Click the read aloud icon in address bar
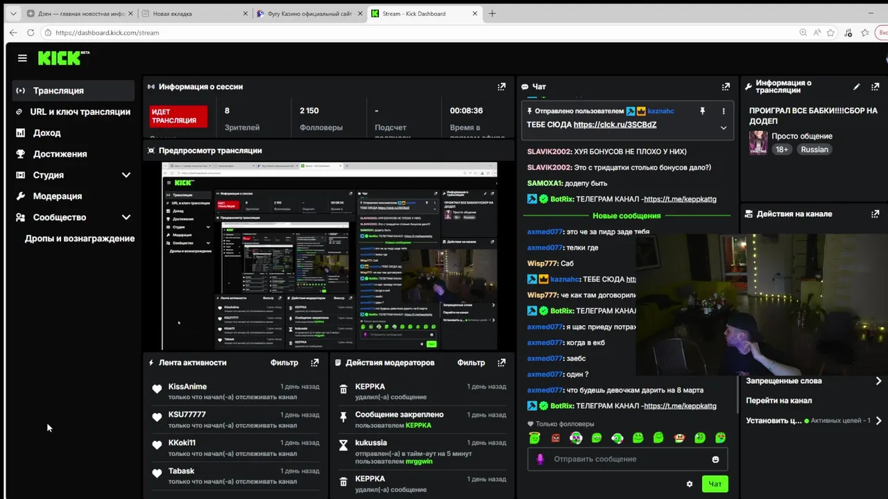 (x=817, y=33)
